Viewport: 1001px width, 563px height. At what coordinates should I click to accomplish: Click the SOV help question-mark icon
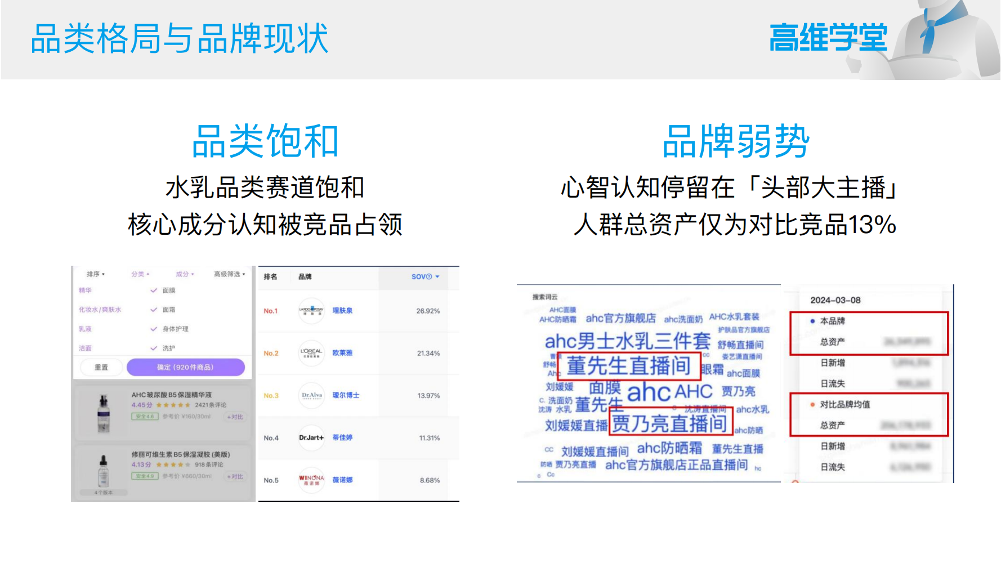429,277
